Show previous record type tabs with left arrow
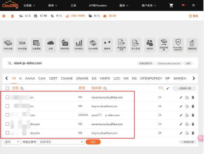 click(7, 78)
